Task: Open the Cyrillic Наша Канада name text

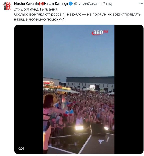Action: click(x=56, y=4)
